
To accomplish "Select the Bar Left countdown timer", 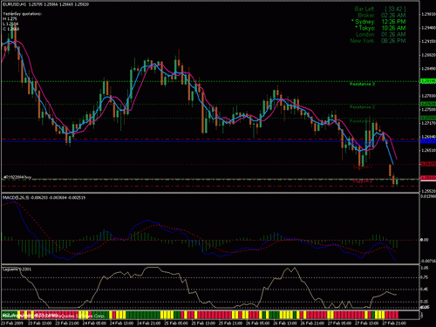I will [x=380, y=9].
